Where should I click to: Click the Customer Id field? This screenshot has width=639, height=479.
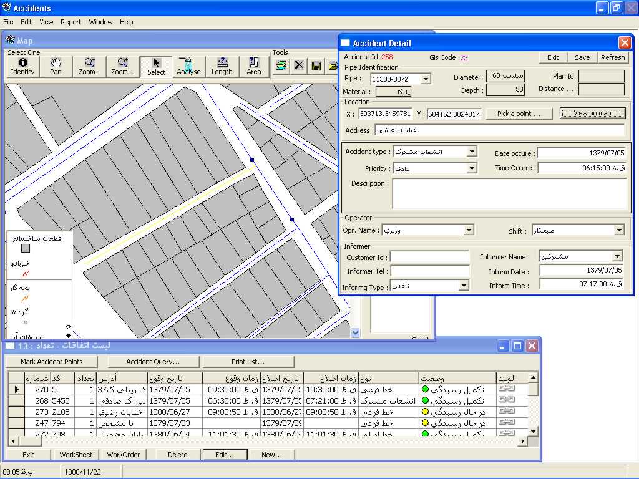tap(430, 257)
